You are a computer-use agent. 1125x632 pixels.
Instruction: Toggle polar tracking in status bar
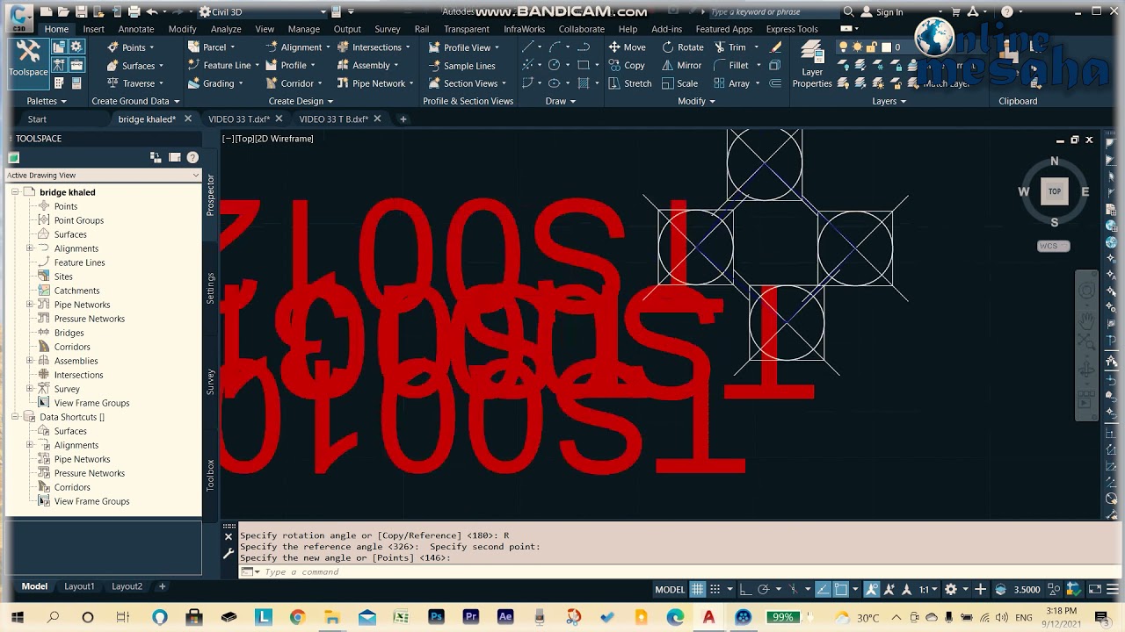[763, 590]
